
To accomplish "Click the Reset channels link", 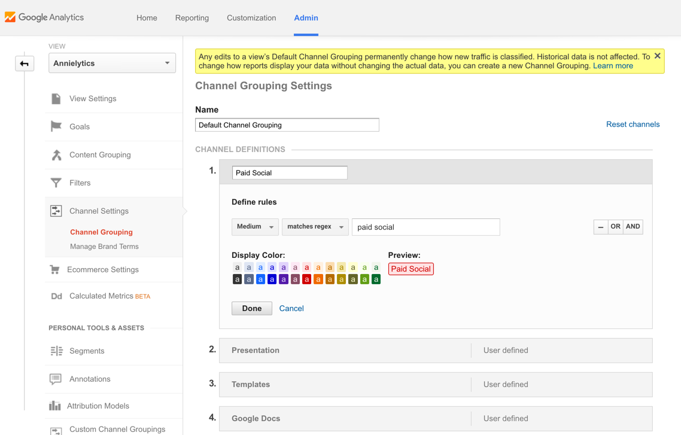I will click(633, 124).
